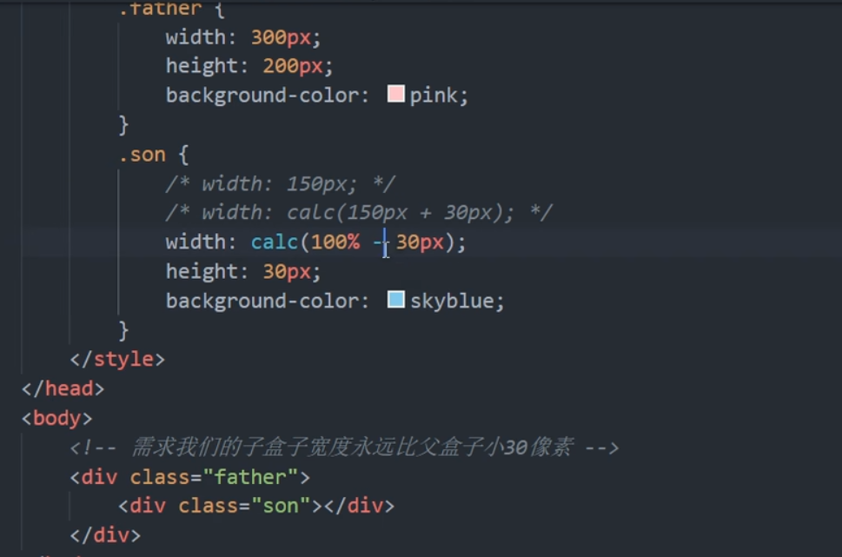
Task: Click the closing style tag
Action: (x=117, y=359)
